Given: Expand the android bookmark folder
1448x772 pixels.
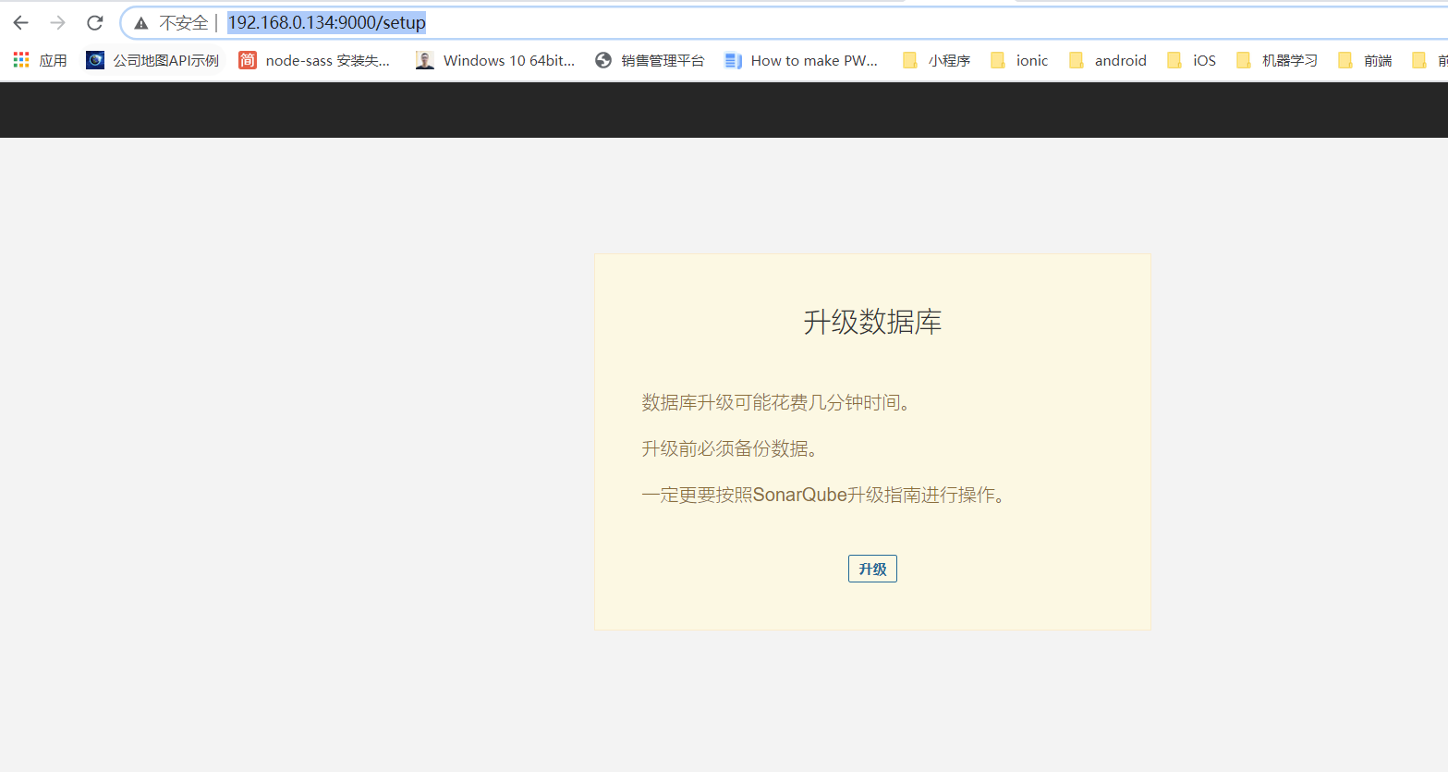Looking at the screenshot, I should click(x=1108, y=61).
